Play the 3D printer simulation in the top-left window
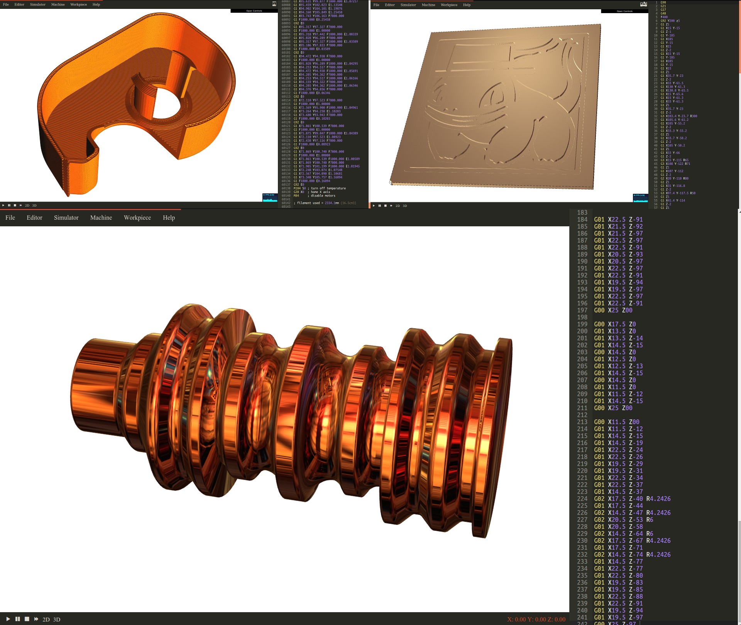Screen dimensions: 741x625 pyautogui.click(x=3, y=205)
